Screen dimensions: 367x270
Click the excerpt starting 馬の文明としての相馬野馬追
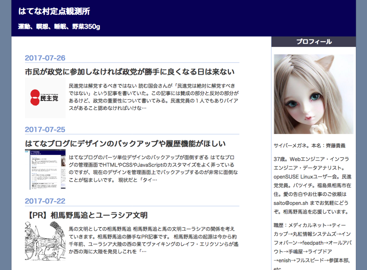pyautogui.click(x=153, y=240)
